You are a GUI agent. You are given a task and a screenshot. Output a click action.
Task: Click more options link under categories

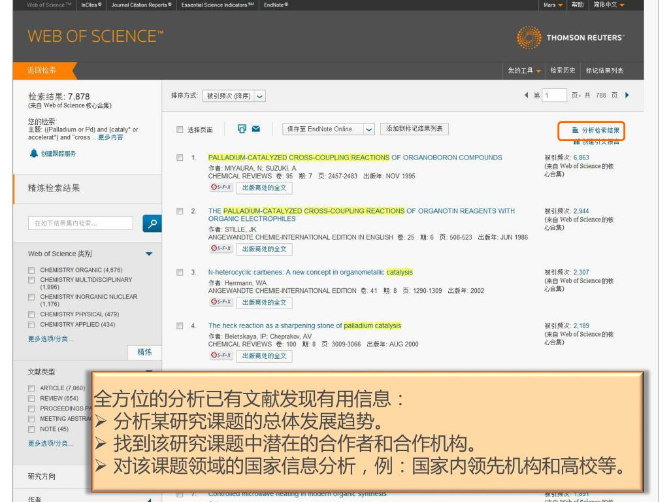pos(51,339)
